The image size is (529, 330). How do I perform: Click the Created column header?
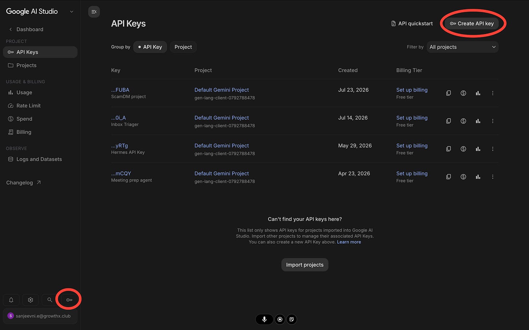tap(348, 70)
